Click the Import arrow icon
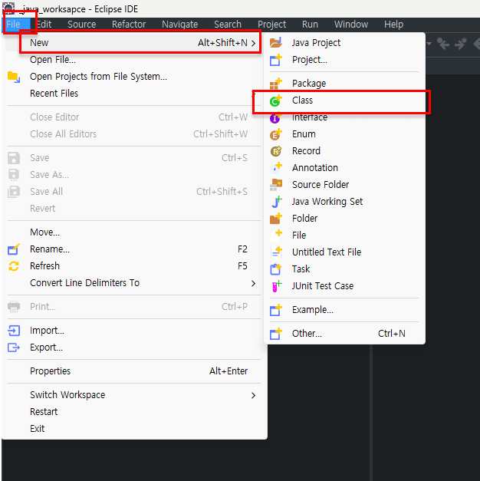 point(14,331)
